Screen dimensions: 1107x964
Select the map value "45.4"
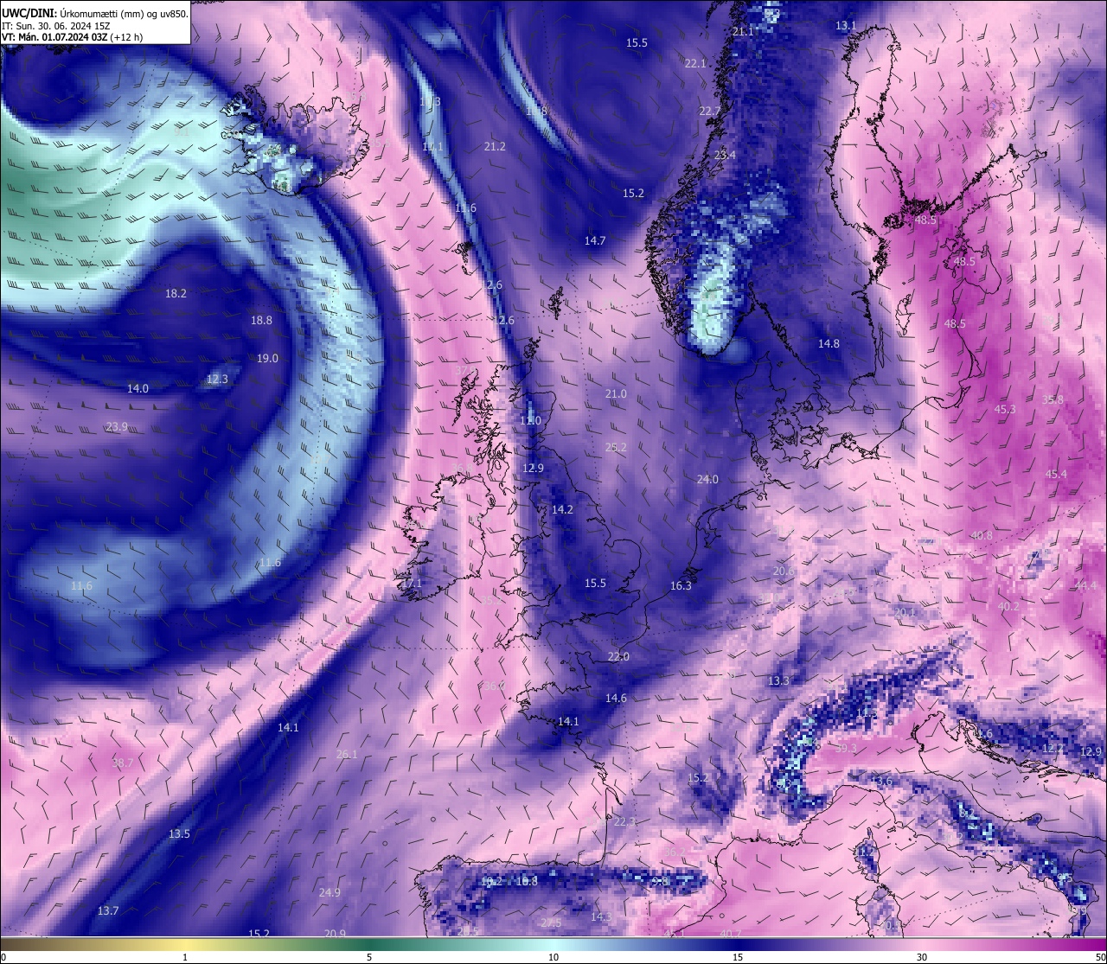[x=1056, y=475]
